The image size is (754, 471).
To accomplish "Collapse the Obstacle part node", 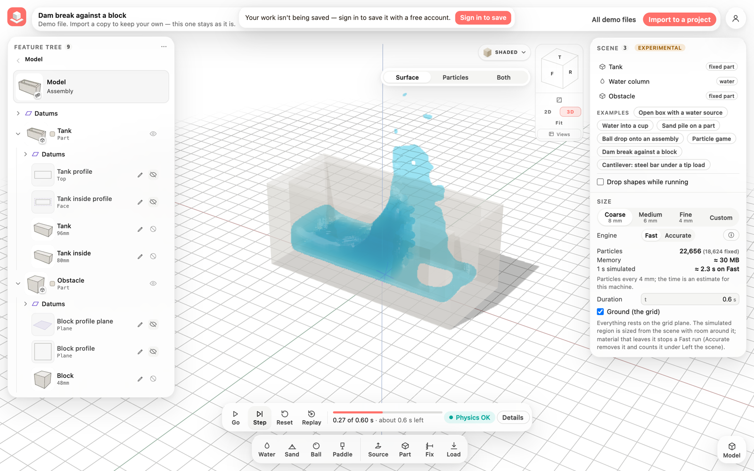I will coord(18,284).
